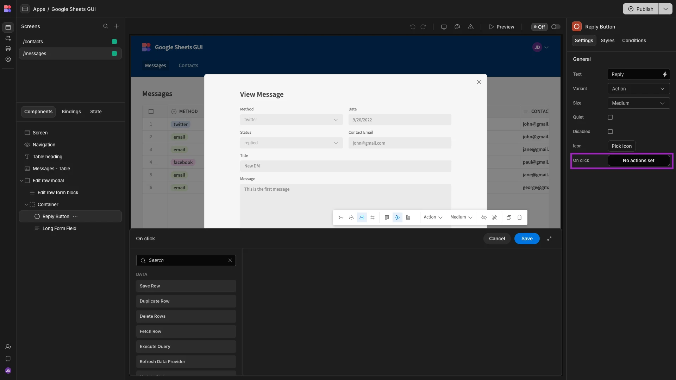Add the Execute Query action
676x380 pixels.
click(x=186, y=347)
